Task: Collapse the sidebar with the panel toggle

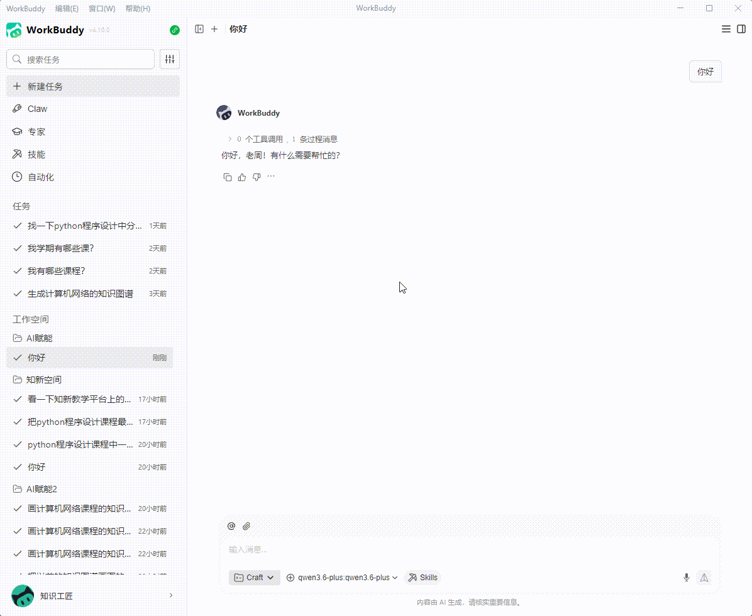Action: (x=199, y=29)
